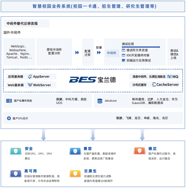Click the Weblogic、Websphere middleware list box
Viewport: 186px width, 188px height.
(x=19, y=52)
